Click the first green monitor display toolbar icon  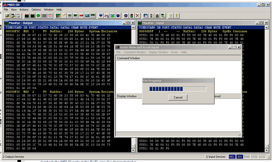27,16
